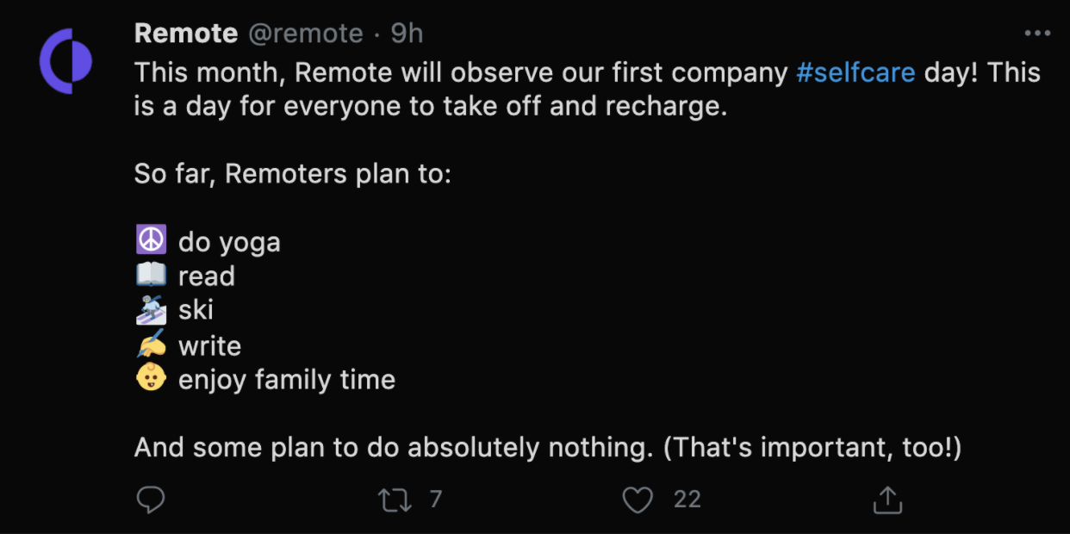Like the tweet with the heart icon

coord(638,500)
